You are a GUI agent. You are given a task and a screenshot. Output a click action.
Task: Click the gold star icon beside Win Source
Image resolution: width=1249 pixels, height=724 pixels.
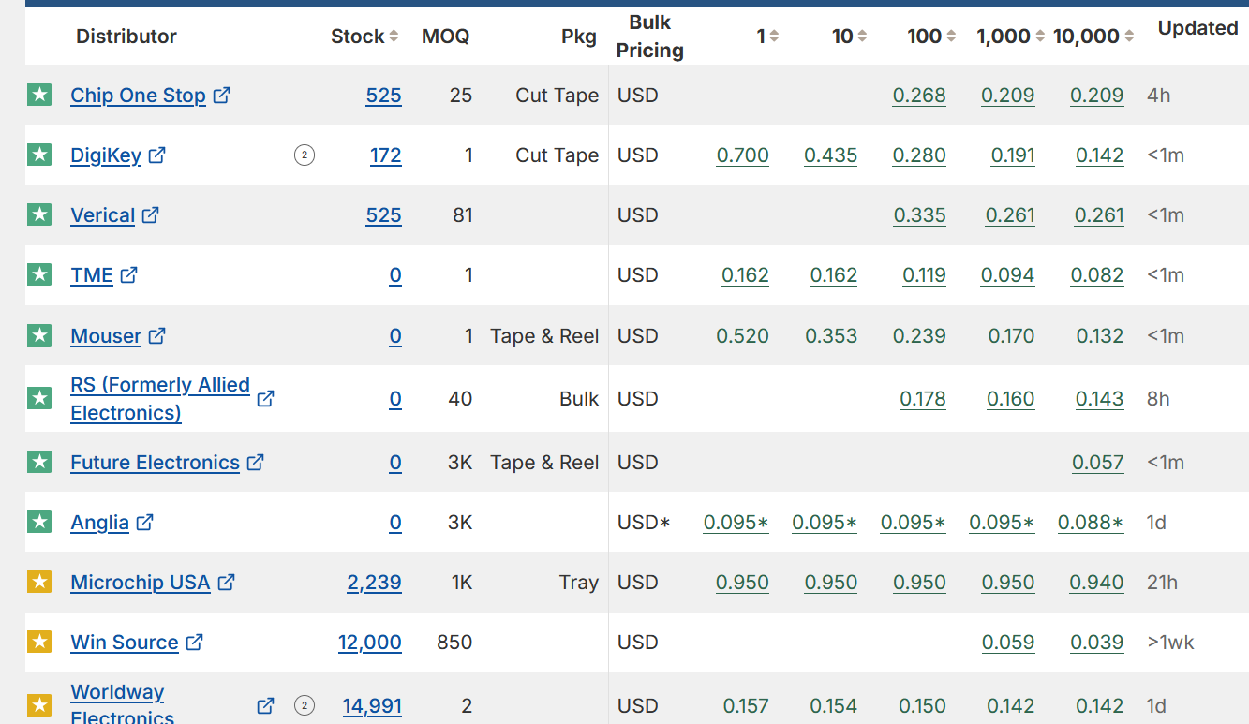tap(39, 642)
